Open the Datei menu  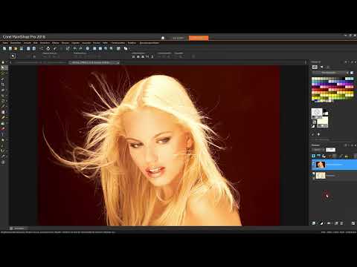pos(5,43)
